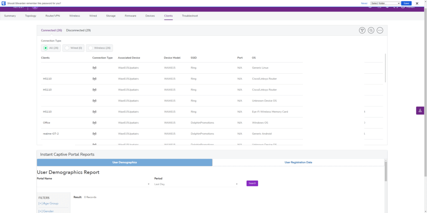Open the client list filter icon

(362, 30)
